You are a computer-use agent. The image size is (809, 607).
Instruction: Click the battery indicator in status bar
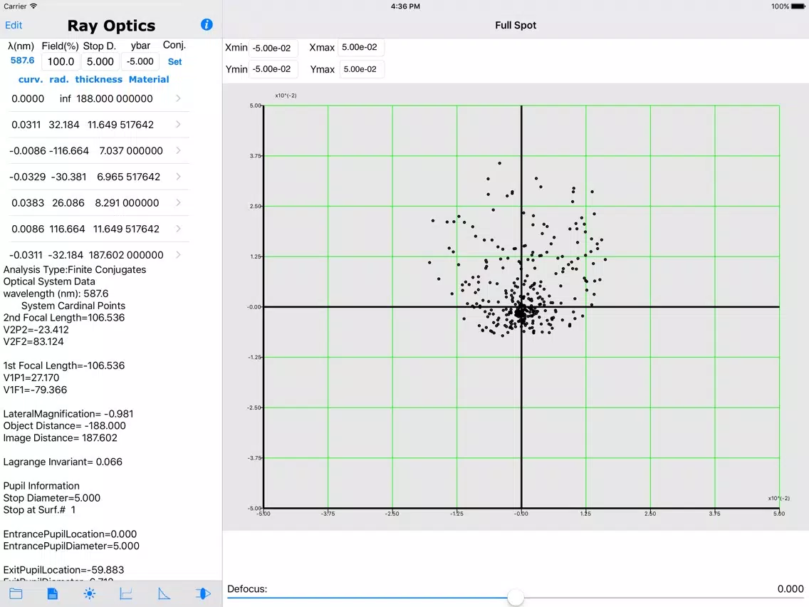click(x=798, y=6)
